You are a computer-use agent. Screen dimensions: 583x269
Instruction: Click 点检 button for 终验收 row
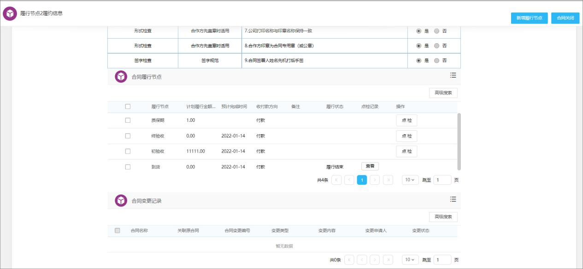[x=406, y=136]
